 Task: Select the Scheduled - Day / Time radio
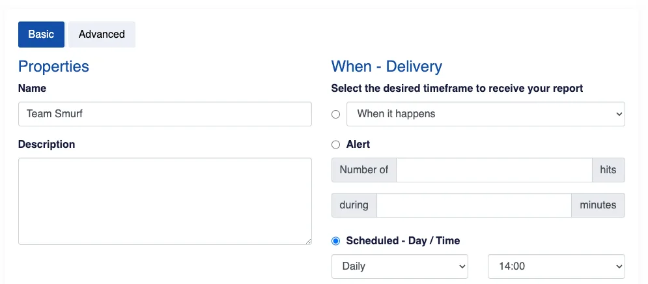tap(336, 241)
